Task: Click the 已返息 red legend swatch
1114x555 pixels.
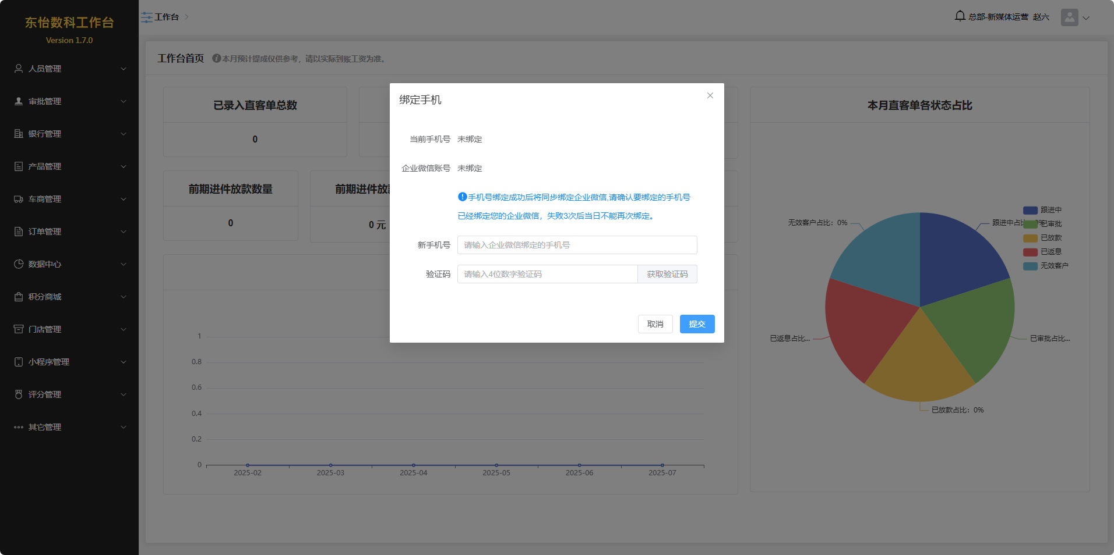Action: pos(1030,252)
